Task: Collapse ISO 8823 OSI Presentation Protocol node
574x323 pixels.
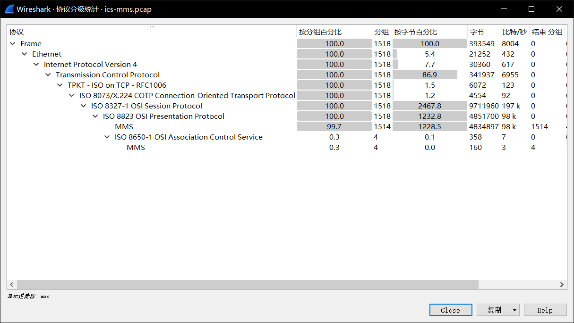Action: (x=95, y=116)
